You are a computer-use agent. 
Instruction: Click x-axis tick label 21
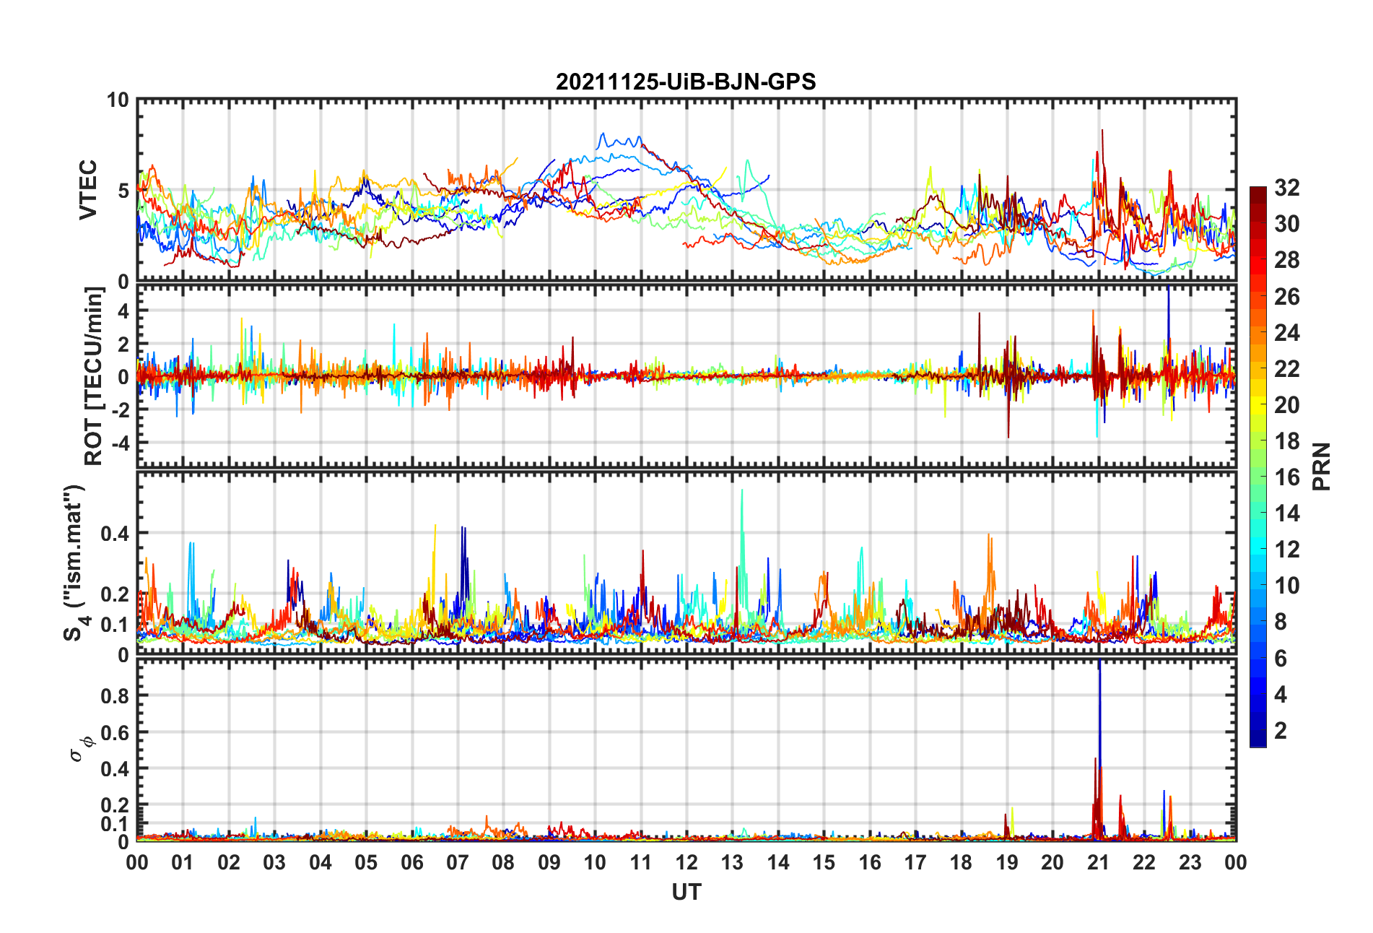[x=1098, y=863]
